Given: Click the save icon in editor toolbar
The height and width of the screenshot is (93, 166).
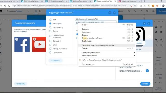Looking at the screenshot, I should (x=147, y=11).
